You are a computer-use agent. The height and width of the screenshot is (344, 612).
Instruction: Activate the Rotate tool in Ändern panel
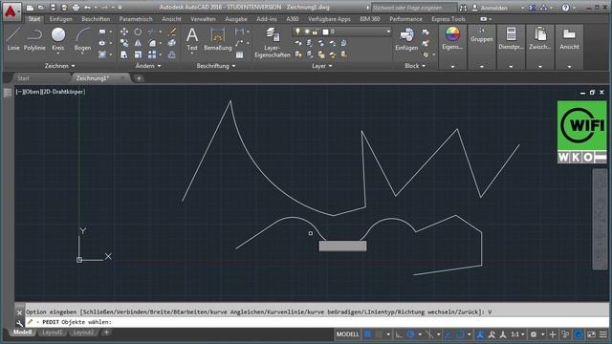pyautogui.click(x=138, y=32)
